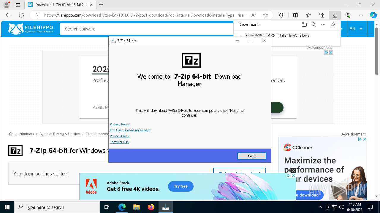
Task: Open AdChoices info on the Adobe Stock ad
Action: pyautogui.click(x=289, y=176)
